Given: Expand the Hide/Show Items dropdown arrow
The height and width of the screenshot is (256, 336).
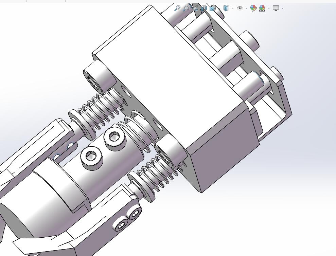Looking at the screenshot, I should point(246,8).
